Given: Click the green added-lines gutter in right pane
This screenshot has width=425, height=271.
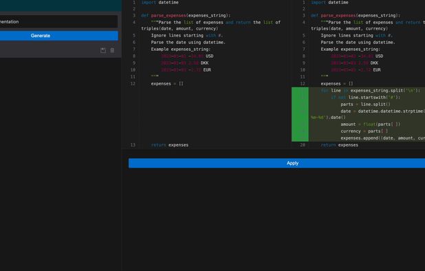Looking at the screenshot, I should click(300, 114).
